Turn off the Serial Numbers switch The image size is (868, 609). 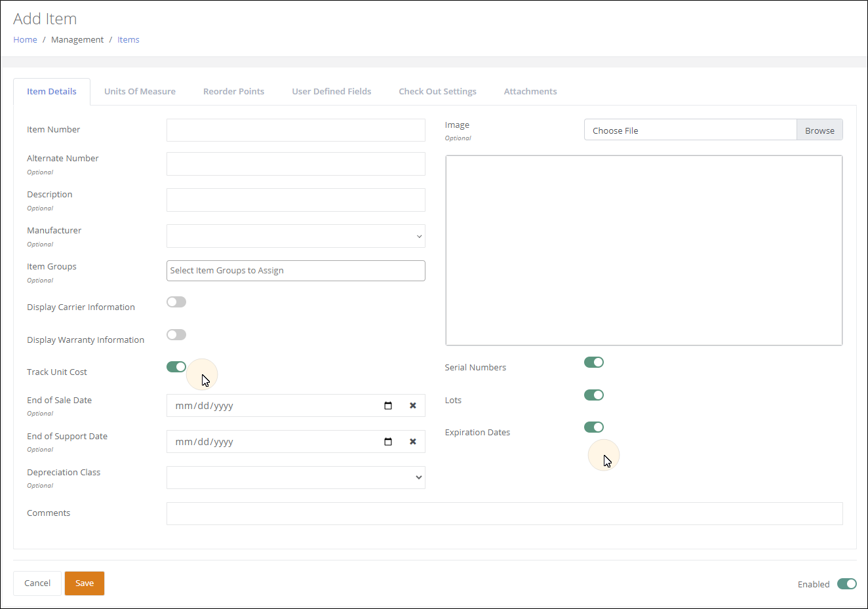click(x=594, y=362)
